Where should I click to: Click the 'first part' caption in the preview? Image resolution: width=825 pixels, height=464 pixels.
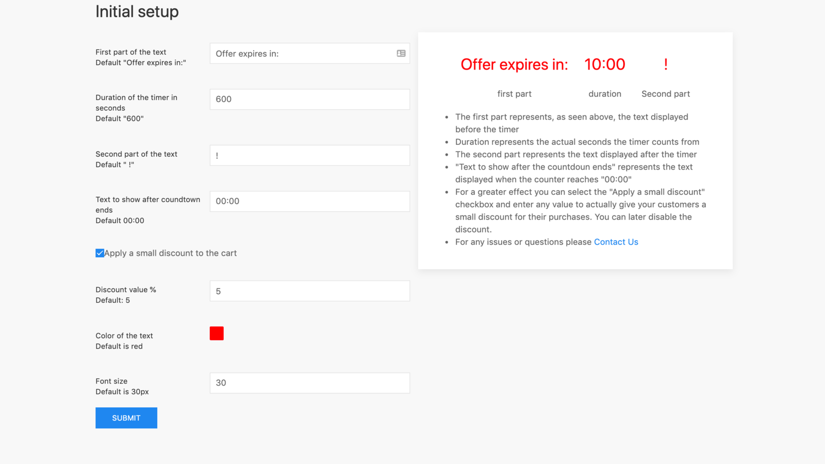click(x=514, y=93)
